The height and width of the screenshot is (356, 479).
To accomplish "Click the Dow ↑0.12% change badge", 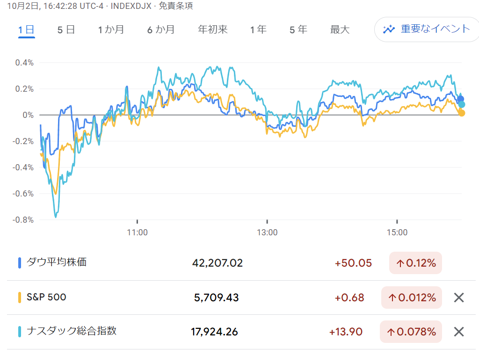I will point(415,263).
